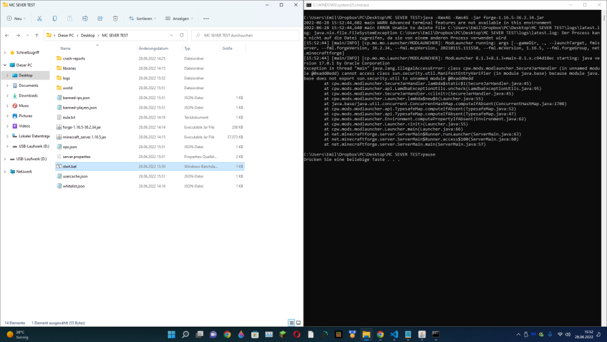The height and width of the screenshot is (342, 607).
Task: Select Lokaler Datenträger in navigation pane
Action: pyautogui.click(x=34, y=136)
